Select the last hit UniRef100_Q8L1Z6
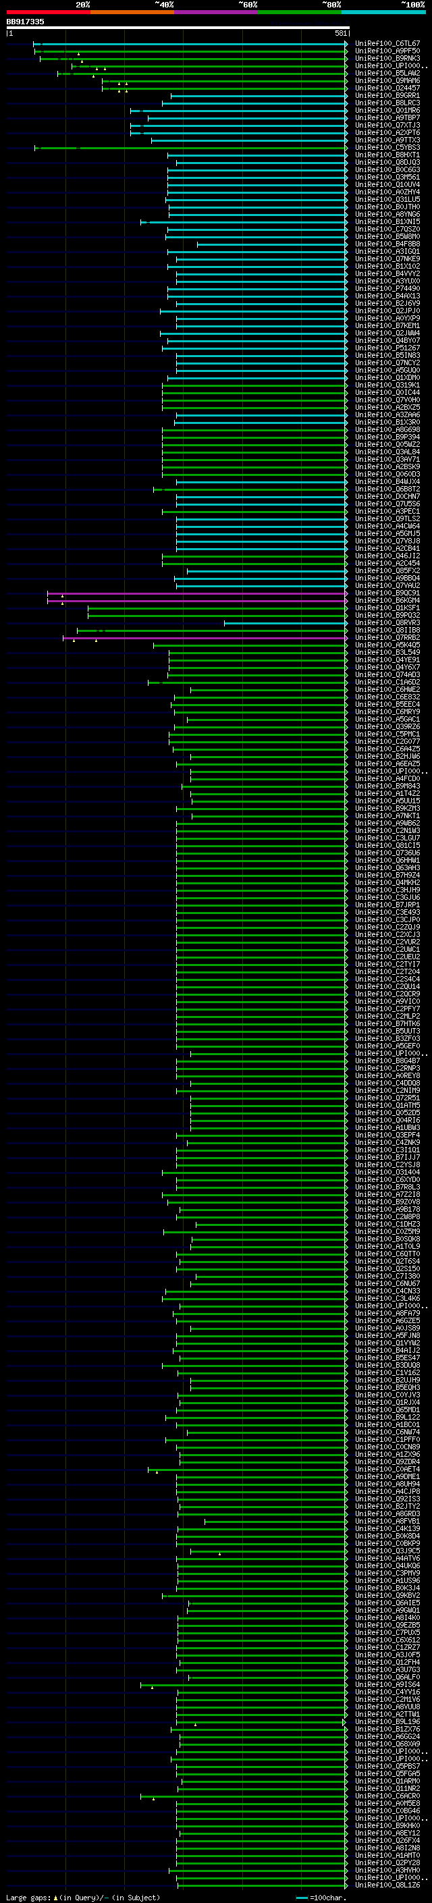Screen dimensions: 432x1903 click(x=387, y=1885)
